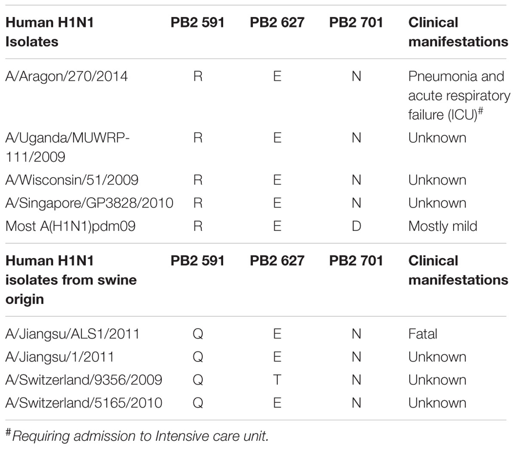The height and width of the screenshot is (449, 516).
Task: Click the A/Wisconsin/51/2009 row label
Action: click(x=72, y=180)
